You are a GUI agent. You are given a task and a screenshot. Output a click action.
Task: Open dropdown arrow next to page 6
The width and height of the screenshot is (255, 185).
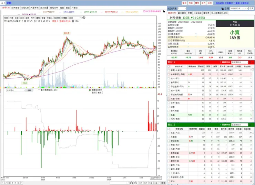(22, 183)
